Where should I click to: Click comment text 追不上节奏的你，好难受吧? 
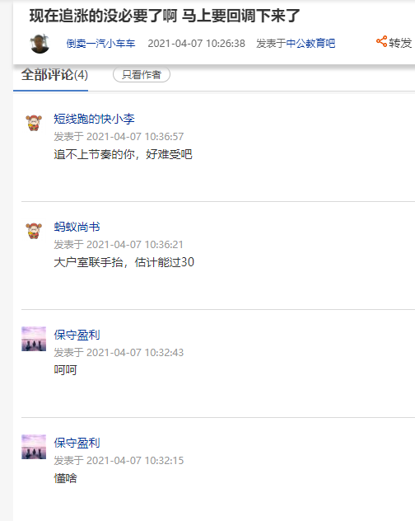point(123,154)
